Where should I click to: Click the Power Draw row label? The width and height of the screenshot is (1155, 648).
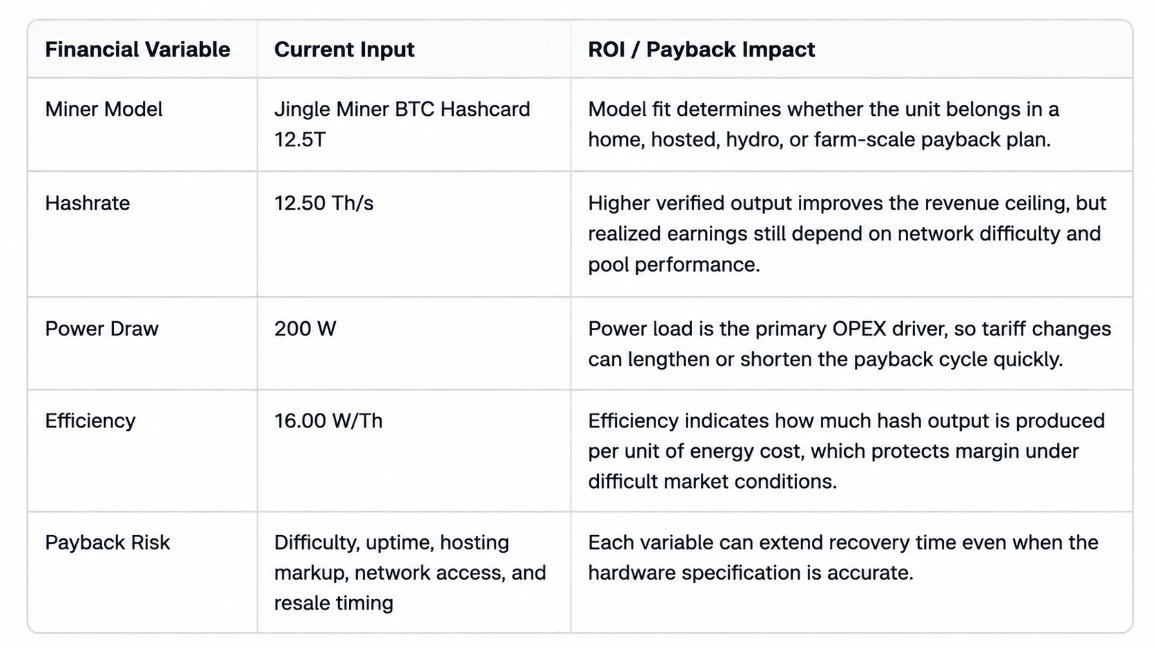[101, 329]
